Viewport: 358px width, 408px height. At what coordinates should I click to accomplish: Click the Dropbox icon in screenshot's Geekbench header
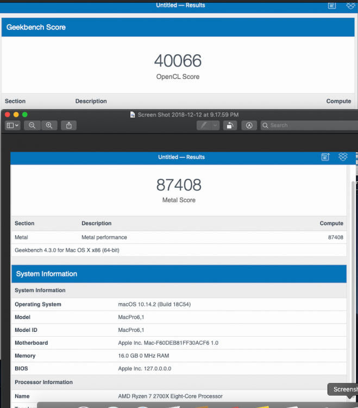(343, 157)
